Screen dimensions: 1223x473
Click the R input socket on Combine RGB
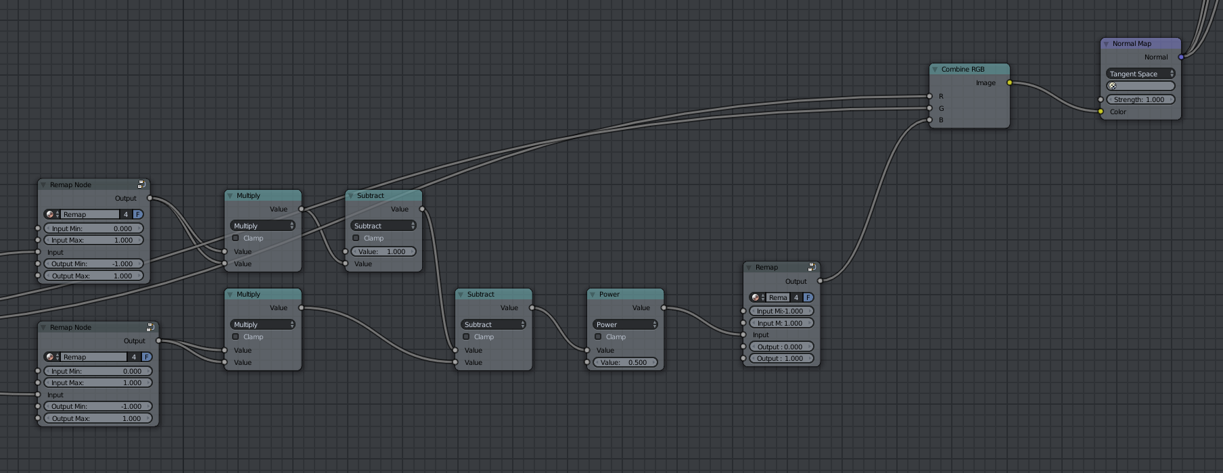point(929,96)
